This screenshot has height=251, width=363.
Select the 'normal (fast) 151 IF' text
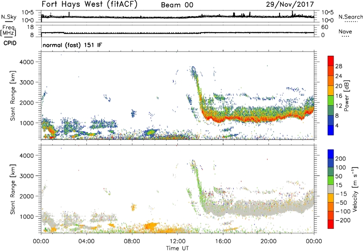(x=72, y=45)
